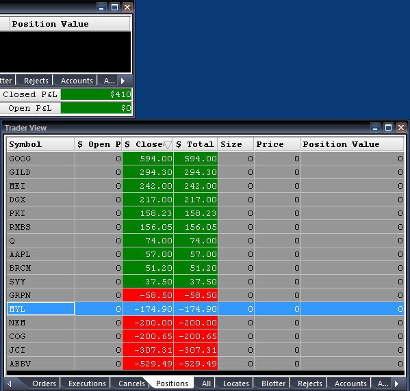Close the Trader View window
This screenshot has width=410, height=391.
coord(401,127)
